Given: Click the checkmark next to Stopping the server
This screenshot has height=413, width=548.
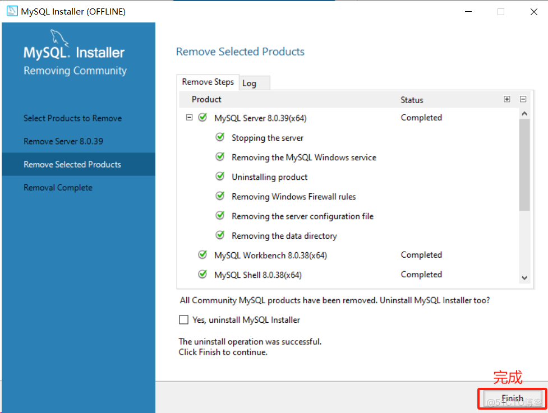Looking at the screenshot, I should click(x=219, y=137).
